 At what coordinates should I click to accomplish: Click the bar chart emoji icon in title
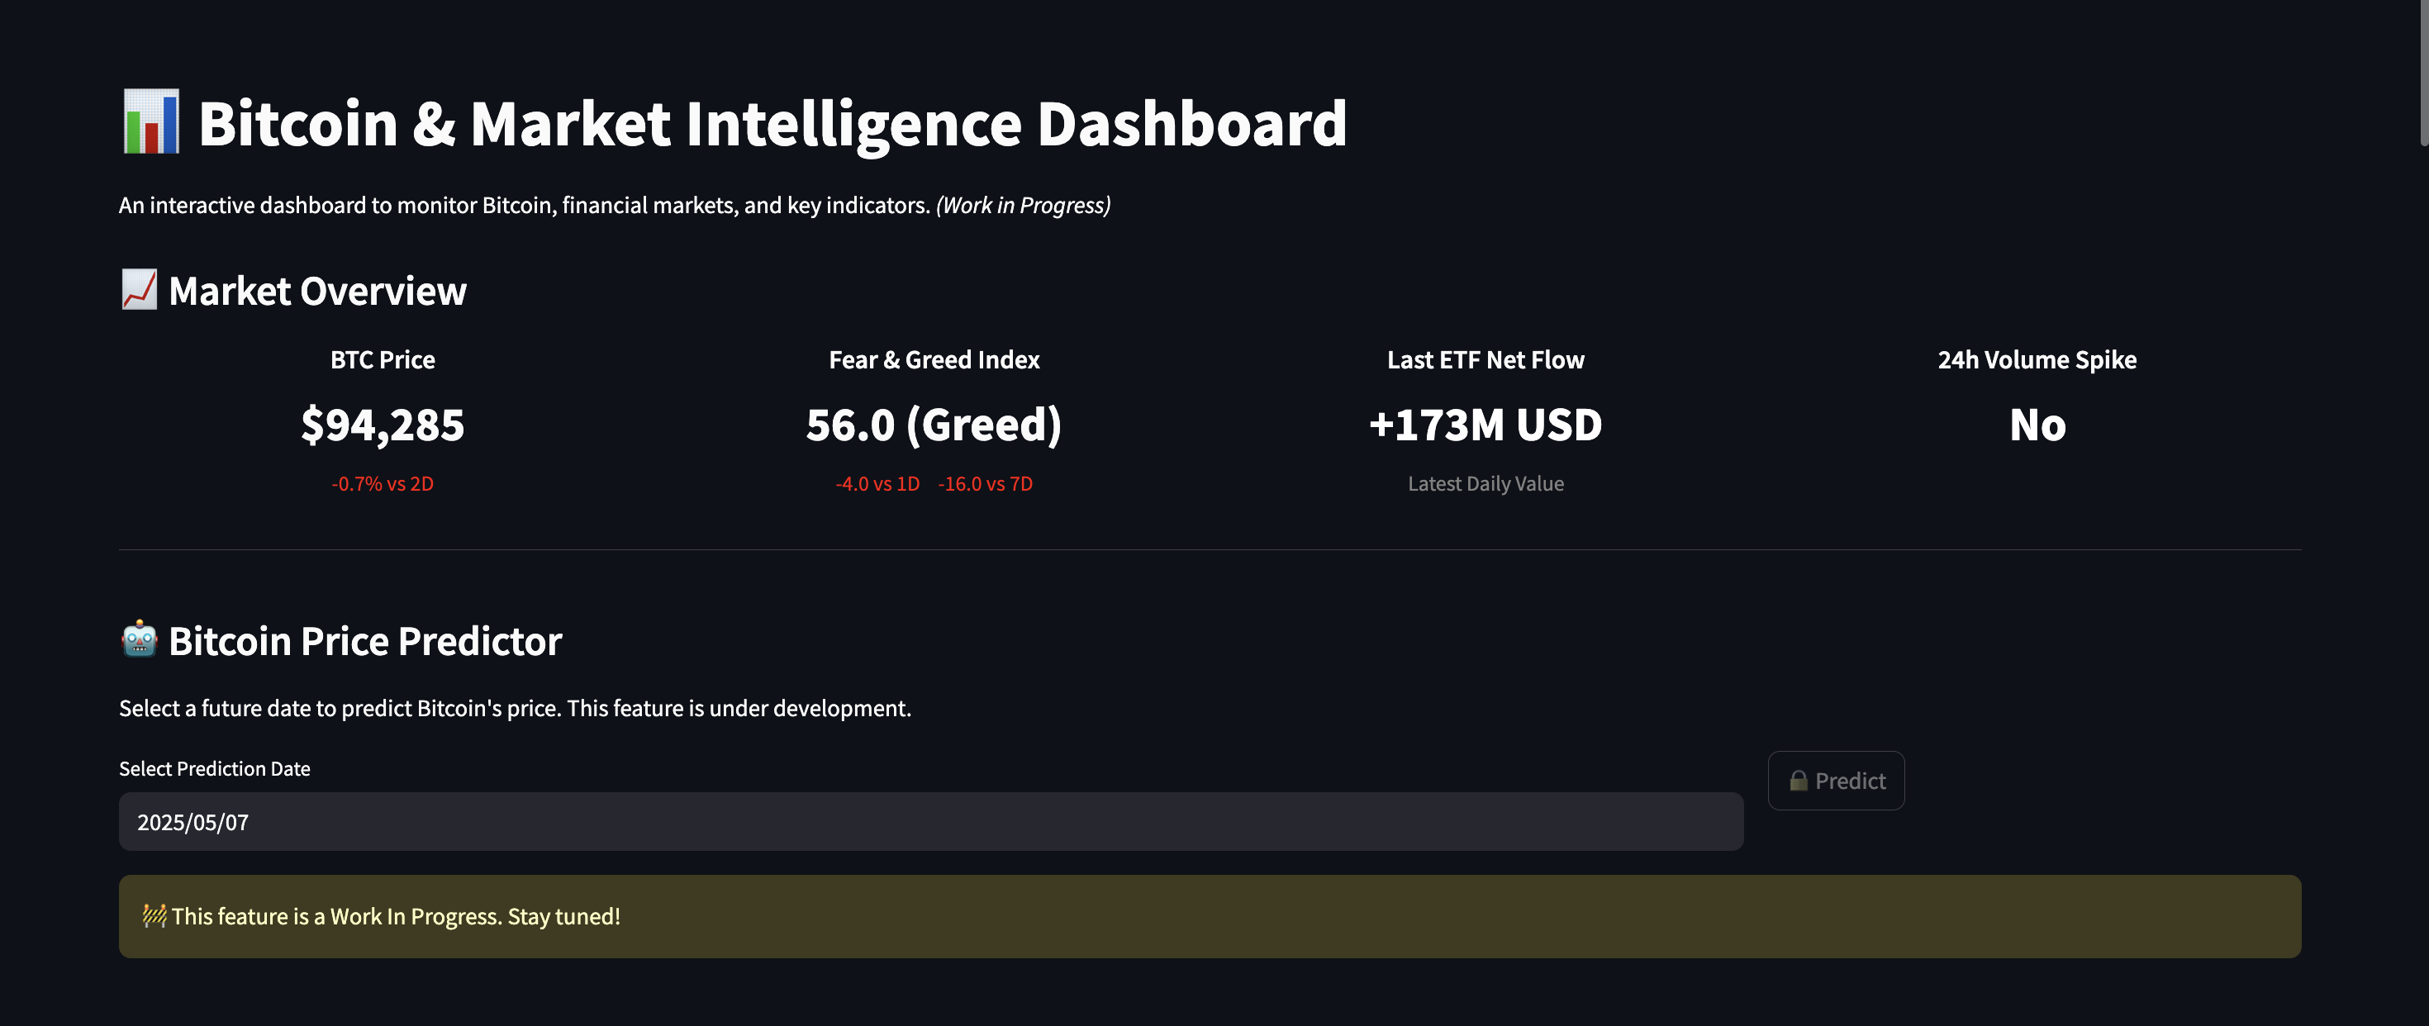(151, 122)
